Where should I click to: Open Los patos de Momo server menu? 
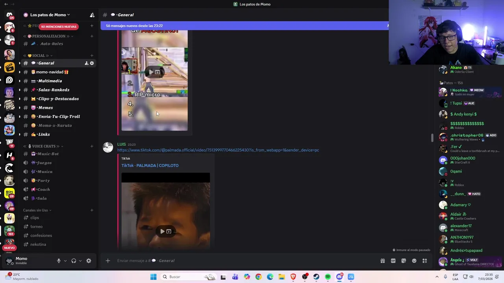pyautogui.click(x=50, y=15)
